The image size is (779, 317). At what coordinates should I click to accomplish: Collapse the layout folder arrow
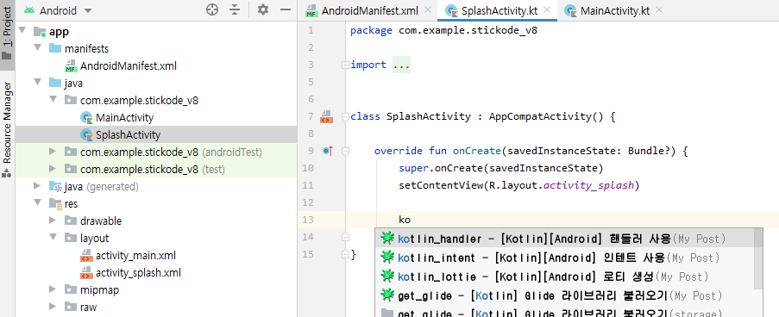[53, 238]
